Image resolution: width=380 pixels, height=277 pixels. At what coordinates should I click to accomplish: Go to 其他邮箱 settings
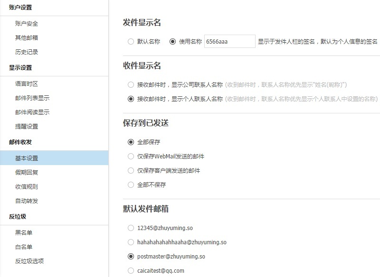click(27, 38)
